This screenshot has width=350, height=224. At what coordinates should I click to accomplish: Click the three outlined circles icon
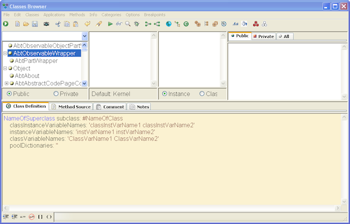point(264,24)
